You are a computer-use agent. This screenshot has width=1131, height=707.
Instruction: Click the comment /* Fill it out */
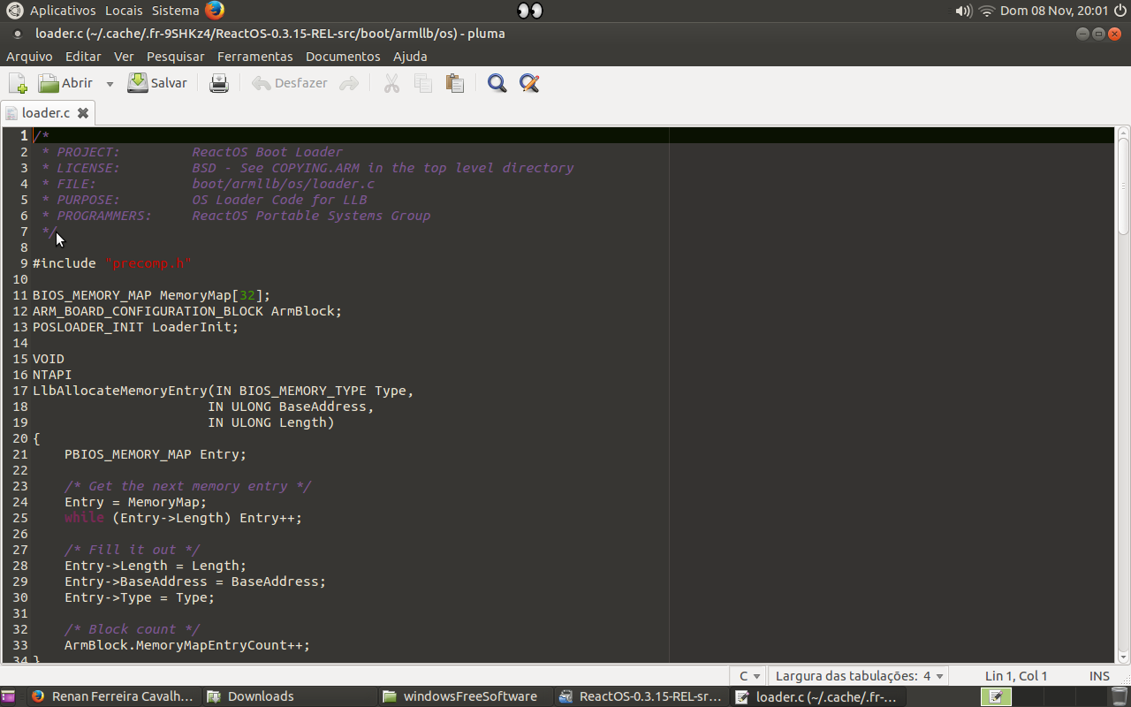coord(132,550)
